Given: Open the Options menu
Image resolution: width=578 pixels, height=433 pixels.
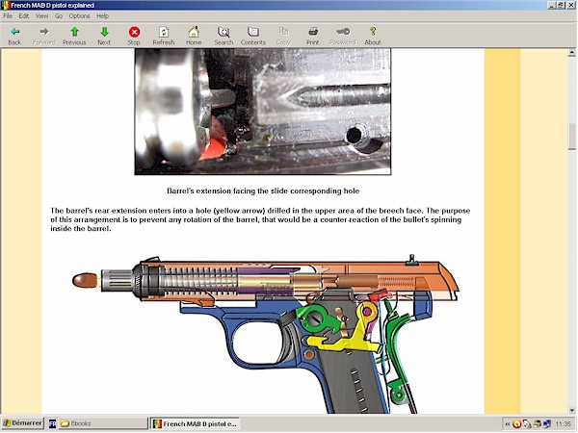Looking at the screenshot, I should coord(80,15).
